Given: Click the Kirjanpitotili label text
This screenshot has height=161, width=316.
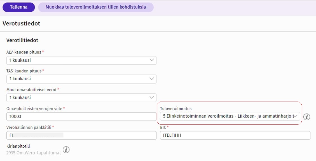Looking at the screenshot, I should 18,146.
